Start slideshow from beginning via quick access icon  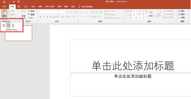19,2
